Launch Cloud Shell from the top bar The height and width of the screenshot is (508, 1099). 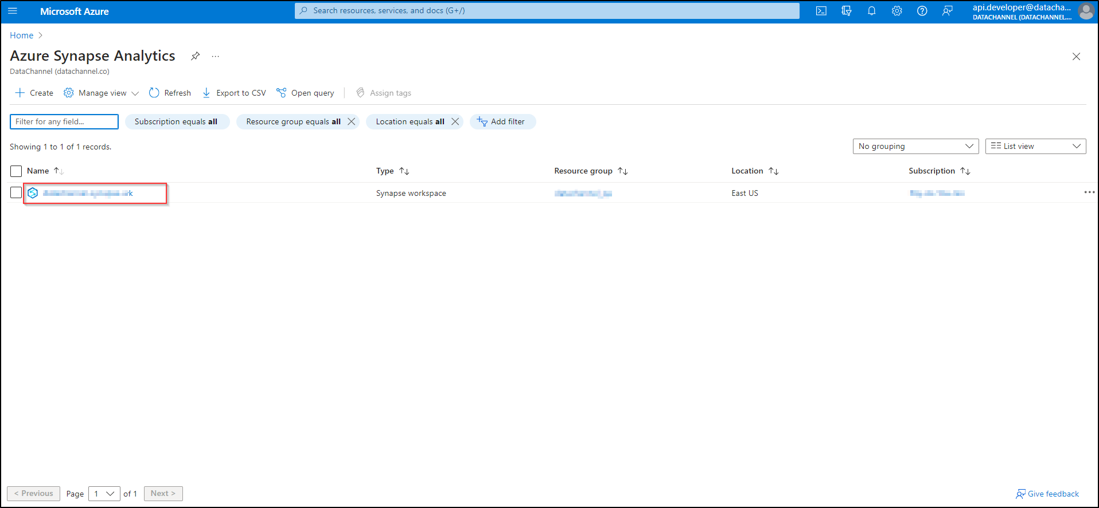(x=821, y=11)
